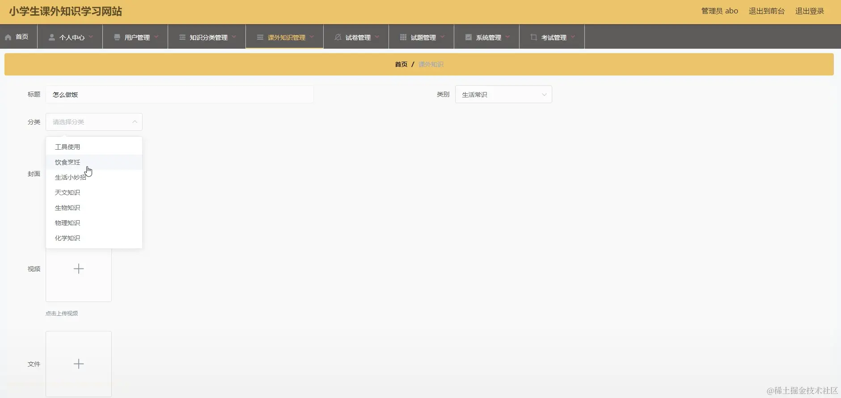Click the list icon beside 知识分类管理

(x=182, y=37)
